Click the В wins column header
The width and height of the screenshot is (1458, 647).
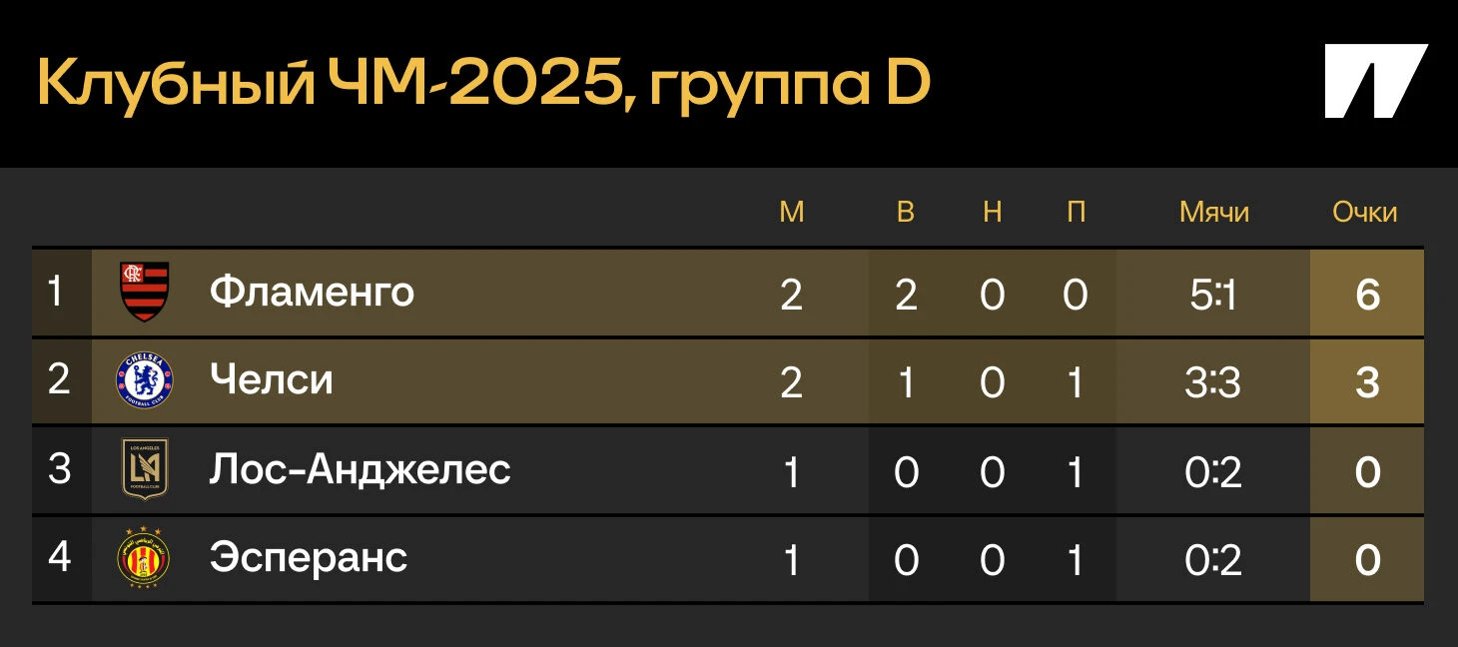click(906, 212)
